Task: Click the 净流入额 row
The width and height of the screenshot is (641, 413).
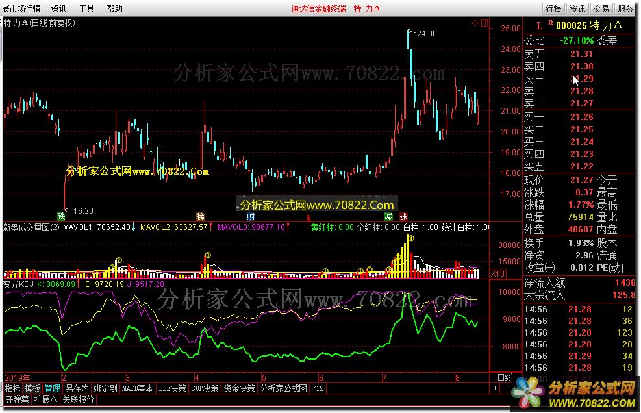Action: [579, 282]
